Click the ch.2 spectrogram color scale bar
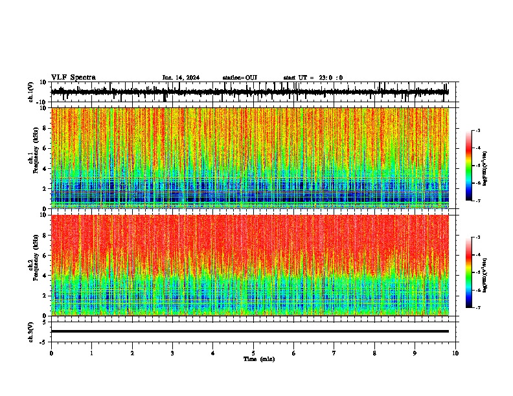Viewport: 513px width, 396px height. pyautogui.click(x=469, y=272)
